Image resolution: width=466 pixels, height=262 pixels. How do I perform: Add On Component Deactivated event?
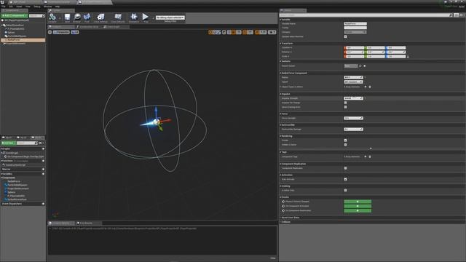358,210
